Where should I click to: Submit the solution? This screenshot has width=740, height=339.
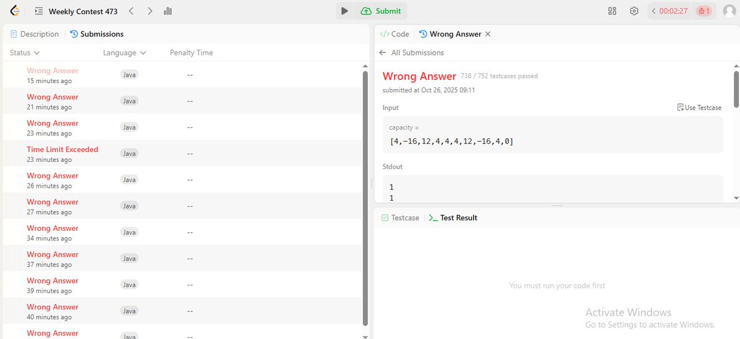(x=381, y=11)
